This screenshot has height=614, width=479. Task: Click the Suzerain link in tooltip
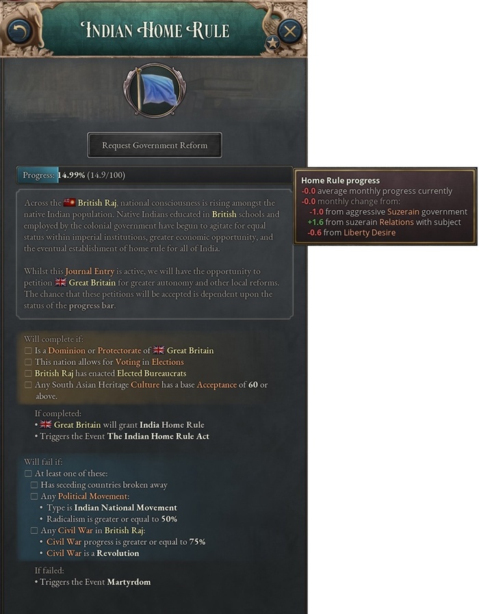pos(402,212)
